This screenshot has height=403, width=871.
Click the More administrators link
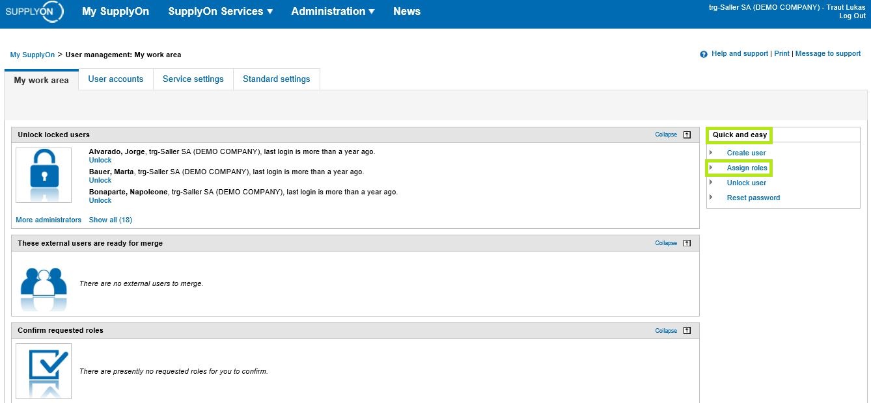[49, 220]
